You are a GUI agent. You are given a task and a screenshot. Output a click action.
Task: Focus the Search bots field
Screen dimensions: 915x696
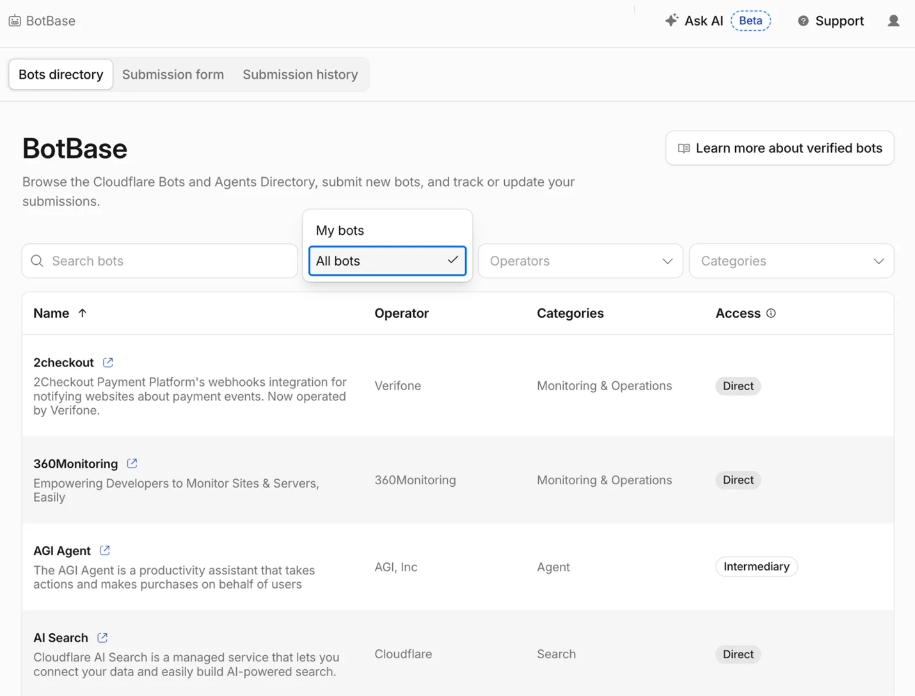160,261
